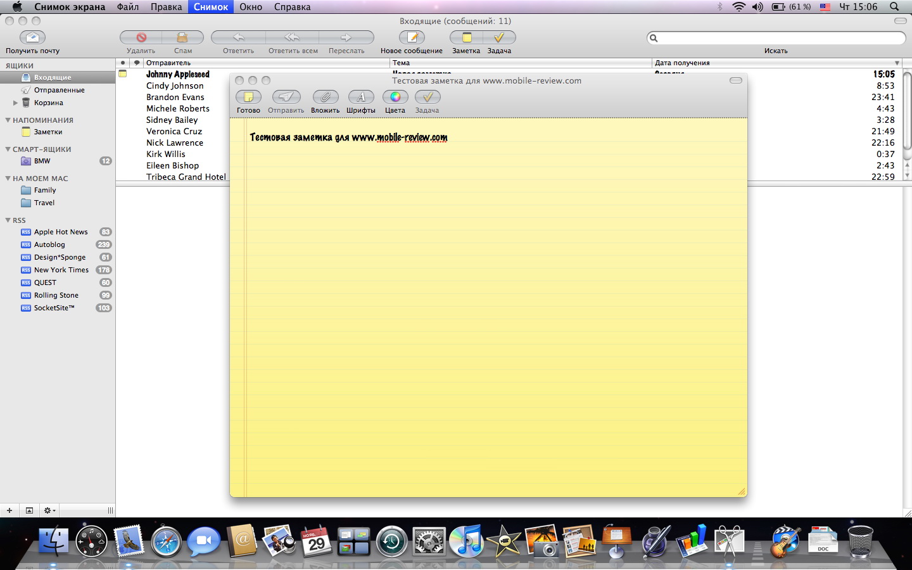Toggle note window toolbar with pill button
Image resolution: width=912 pixels, height=570 pixels.
(x=736, y=80)
